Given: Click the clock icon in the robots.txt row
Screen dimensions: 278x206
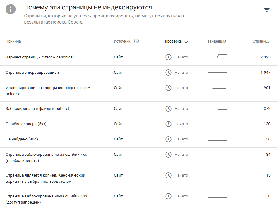Looking at the screenshot, I should tap(168, 109).
